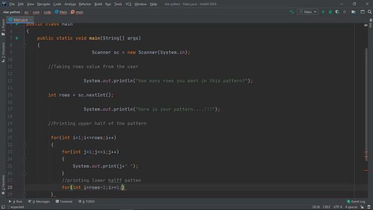Open the Event Log tool window
Viewport: 373px width, 210px height.
[x=356, y=202]
